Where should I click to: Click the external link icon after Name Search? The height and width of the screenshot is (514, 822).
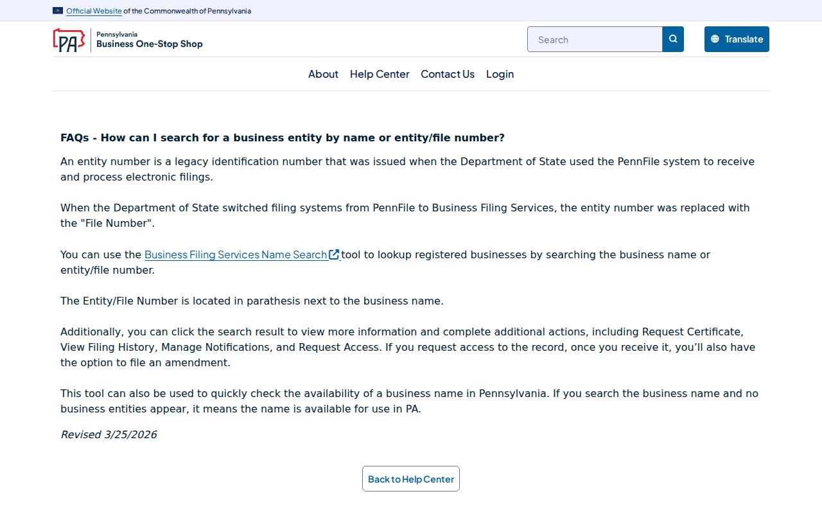[334, 254]
